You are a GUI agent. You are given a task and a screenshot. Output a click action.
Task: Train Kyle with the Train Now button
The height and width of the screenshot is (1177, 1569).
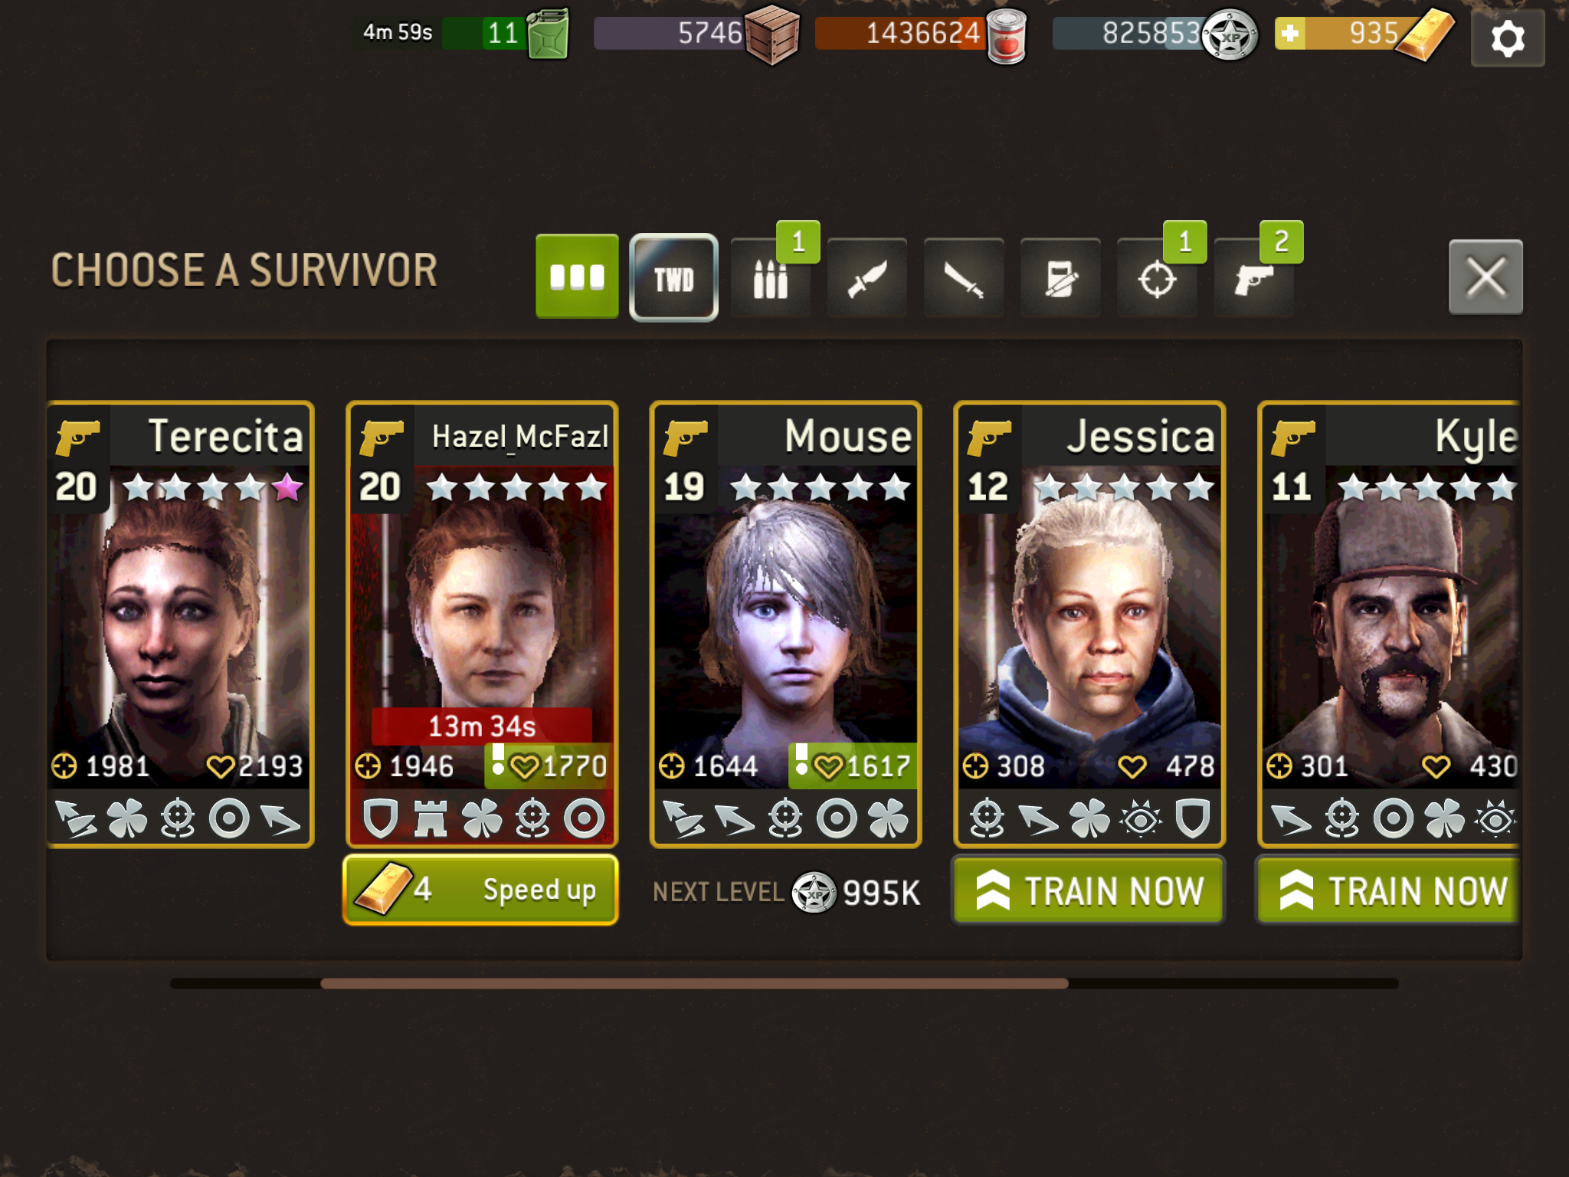point(1388,890)
